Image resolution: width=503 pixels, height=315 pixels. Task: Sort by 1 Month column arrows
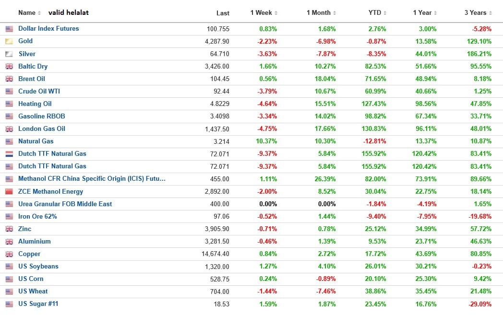tap(334, 13)
